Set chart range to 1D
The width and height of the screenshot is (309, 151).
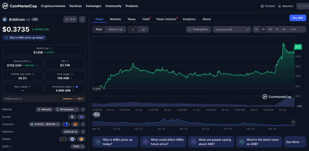256,29
